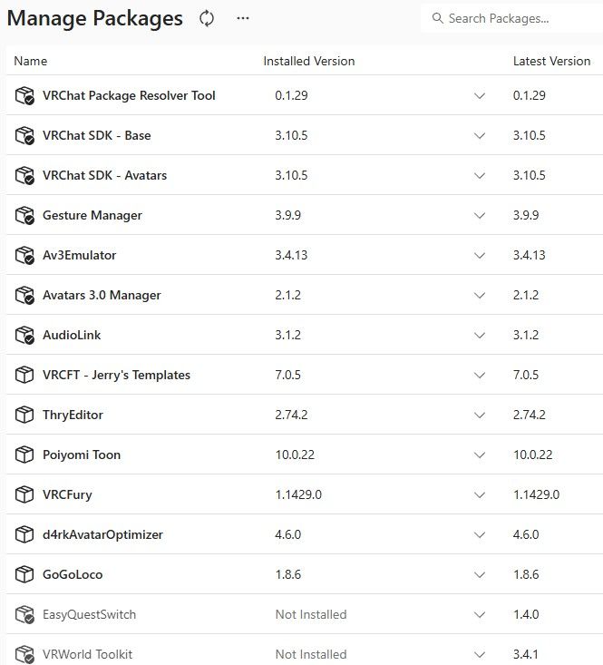
Task: Expand the version dropdown for VRWorld Toolkit
Action: tap(480, 654)
